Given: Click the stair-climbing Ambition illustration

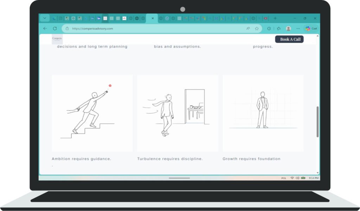Looking at the screenshot, I should [92, 113].
